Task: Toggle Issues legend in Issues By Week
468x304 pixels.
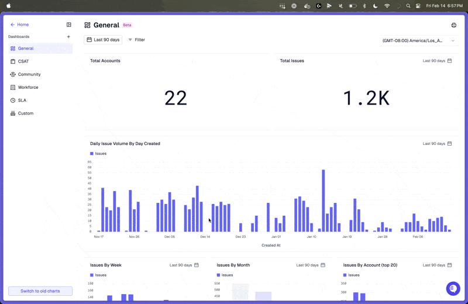Action: pyautogui.click(x=98, y=275)
